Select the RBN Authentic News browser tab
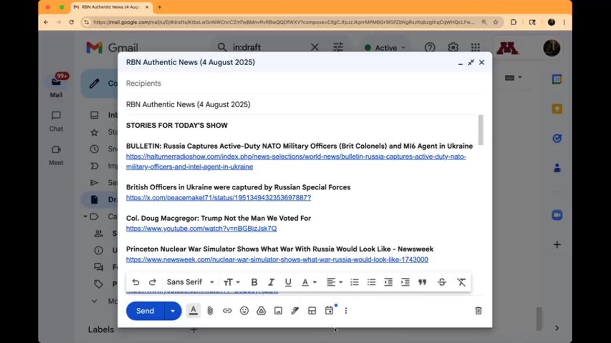This screenshot has width=611, height=343. [111, 7]
